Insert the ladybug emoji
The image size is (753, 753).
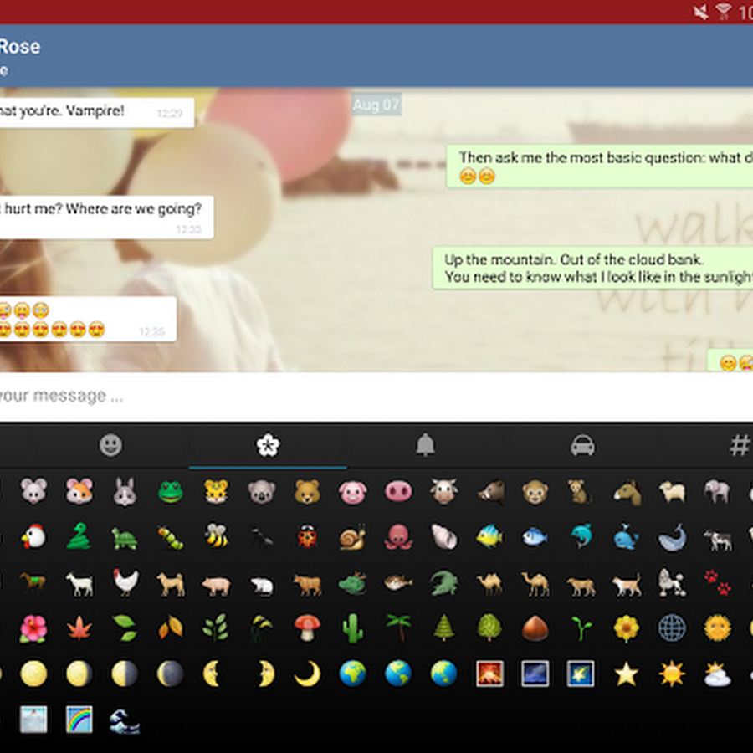click(x=307, y=537)
